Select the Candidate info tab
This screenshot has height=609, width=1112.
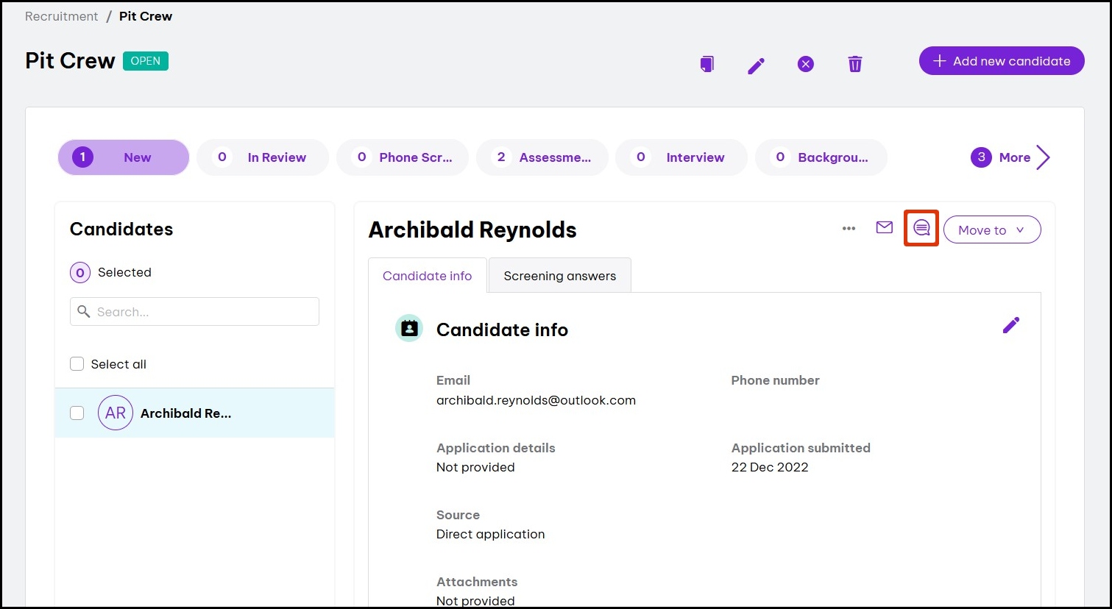pos(427,276)
